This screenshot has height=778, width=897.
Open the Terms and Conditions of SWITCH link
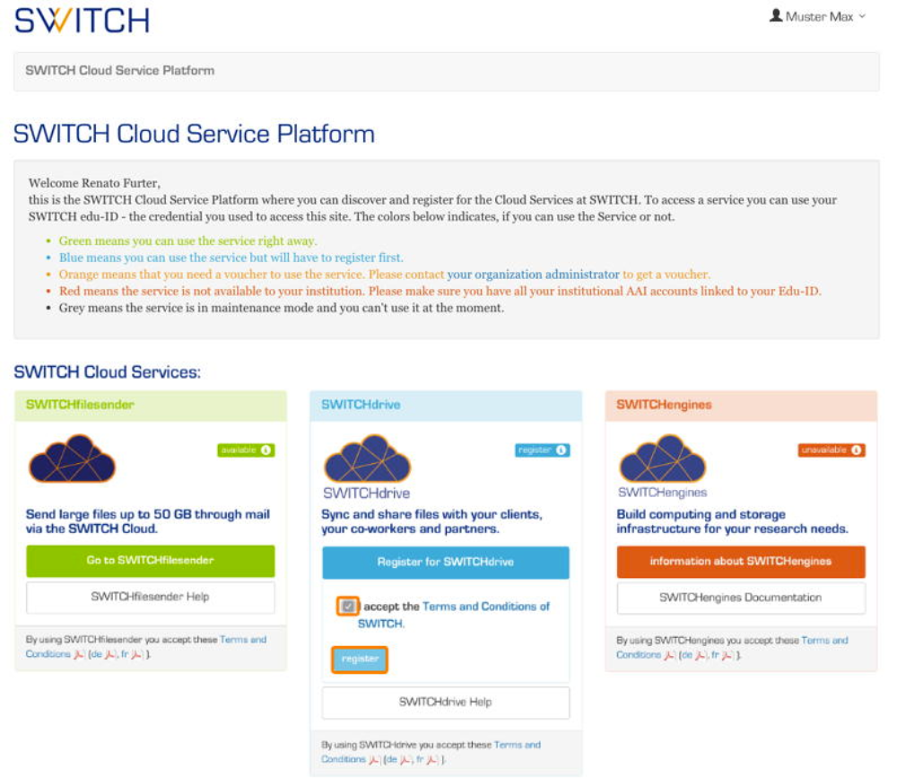[454, 615]
